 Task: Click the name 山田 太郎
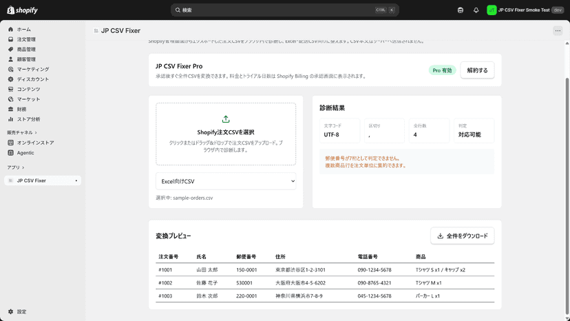click(207, 270)
